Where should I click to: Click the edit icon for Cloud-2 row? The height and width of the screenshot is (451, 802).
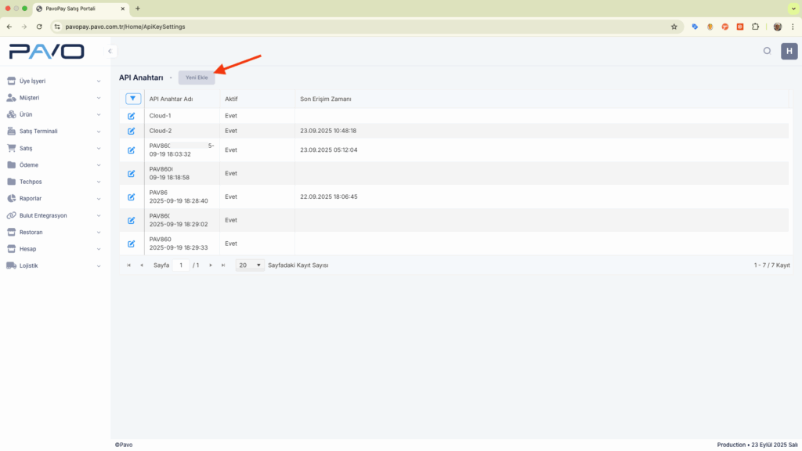(x=132, y=131)
